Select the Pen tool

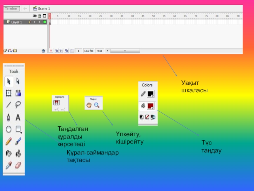coord(9,117)
